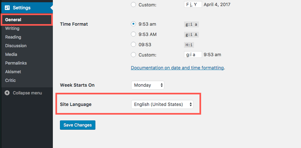Open the Reading settings page

(x=13, y=37)
